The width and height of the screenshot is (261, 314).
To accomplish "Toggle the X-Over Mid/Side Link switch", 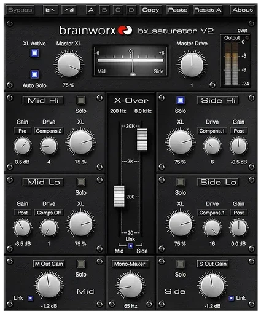I will pos(130,246).
